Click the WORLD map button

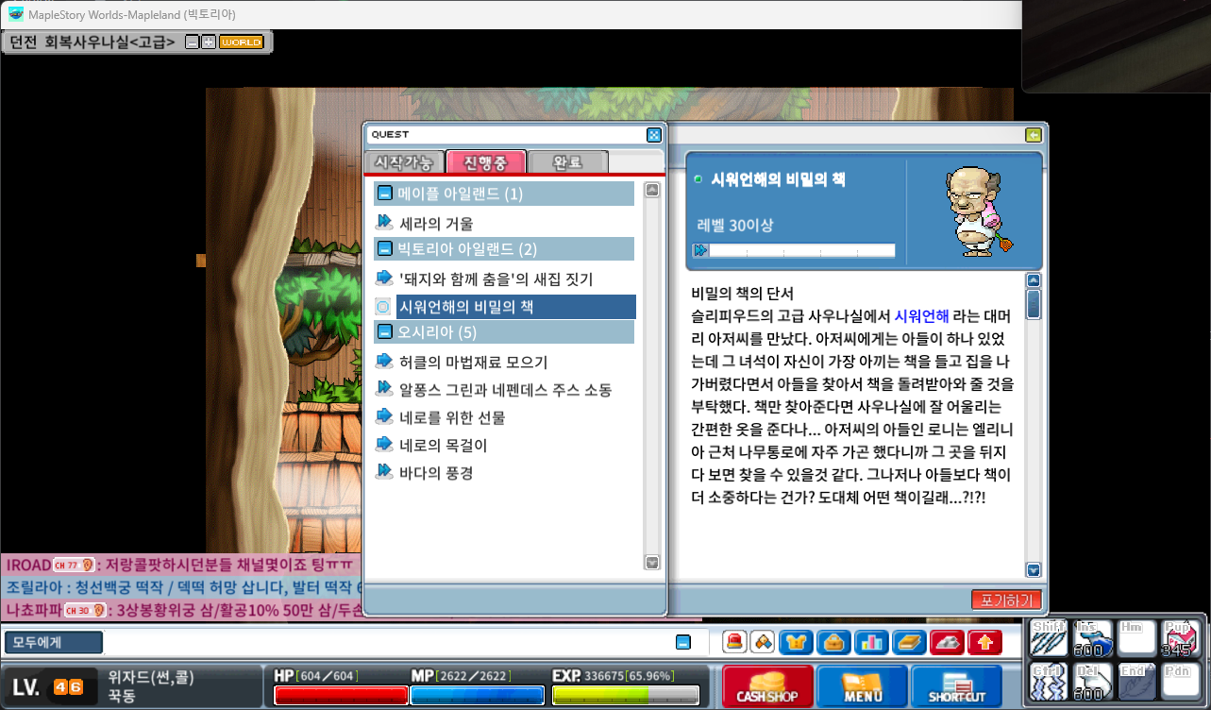pyautogui.click(x=241, y=42)
